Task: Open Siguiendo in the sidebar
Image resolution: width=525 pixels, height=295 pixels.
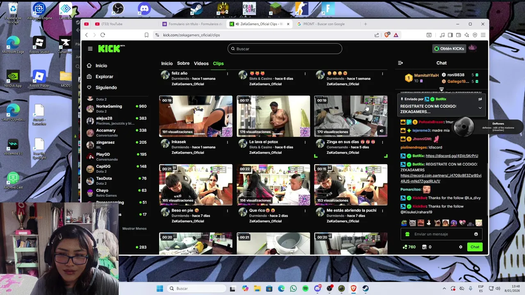Action: (x=102, y=88)
